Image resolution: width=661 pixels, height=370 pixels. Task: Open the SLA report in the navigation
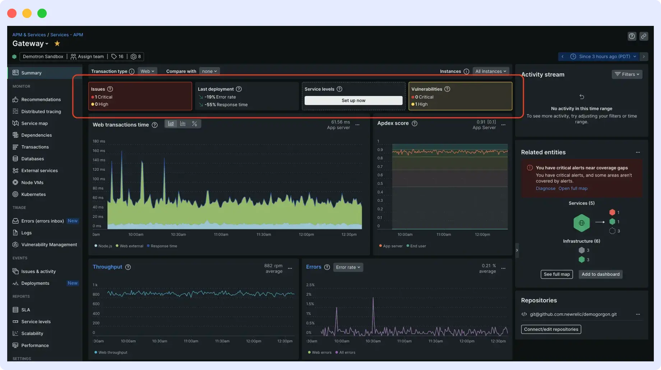[x=26, y=310]
